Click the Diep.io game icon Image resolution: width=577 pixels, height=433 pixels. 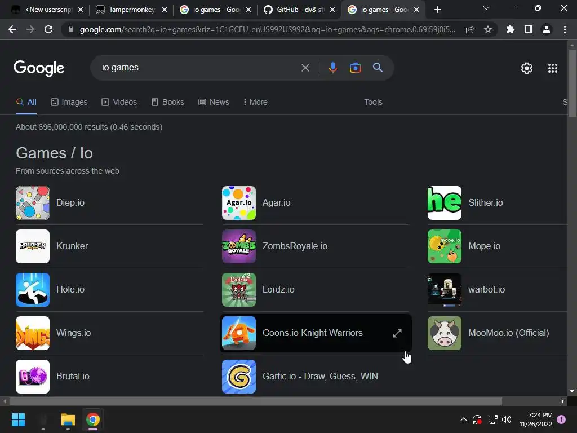[x=33, y=203]
